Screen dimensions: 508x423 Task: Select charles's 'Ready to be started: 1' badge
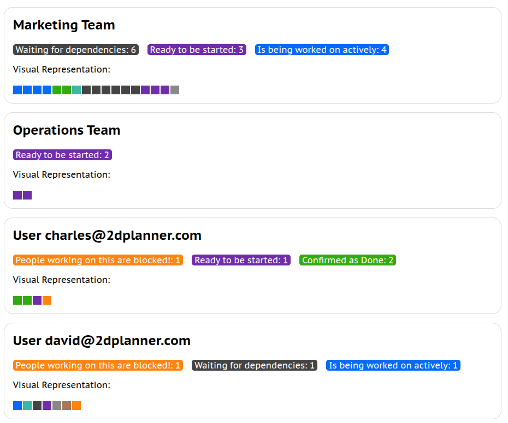pos(241,261)
